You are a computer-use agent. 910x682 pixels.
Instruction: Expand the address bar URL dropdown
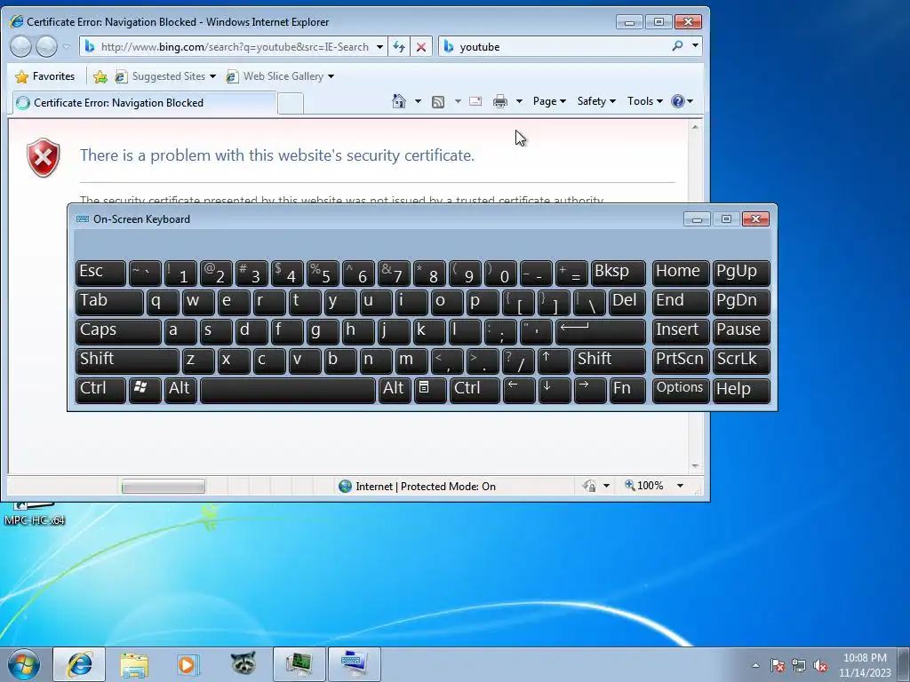click(x=379, y=47)
